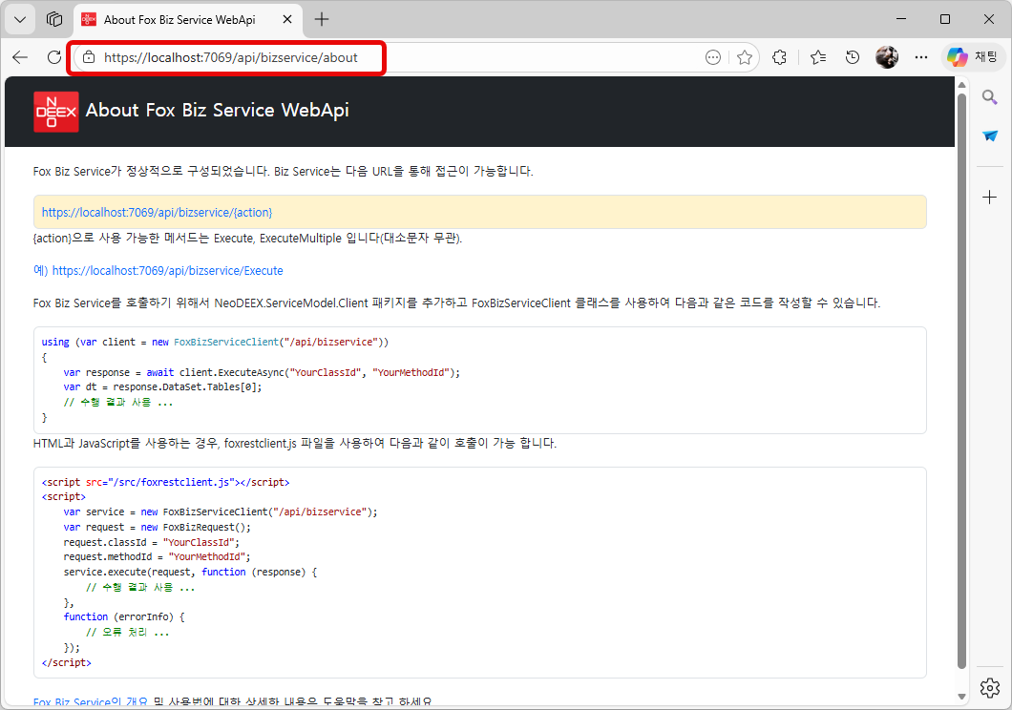Click the 'HTML과 JavaScript를 사용하는 경우' sentence
Image resolution: width=1012 pixels, height=710 pixels.
294,444
